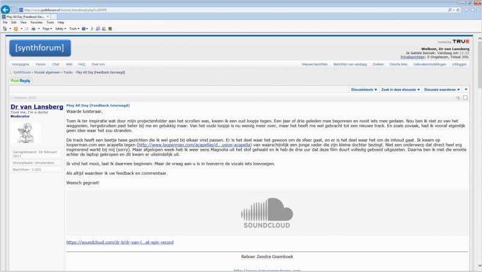Open the Discussietools dropdown

pyautogui.click(x=364, y=89)
